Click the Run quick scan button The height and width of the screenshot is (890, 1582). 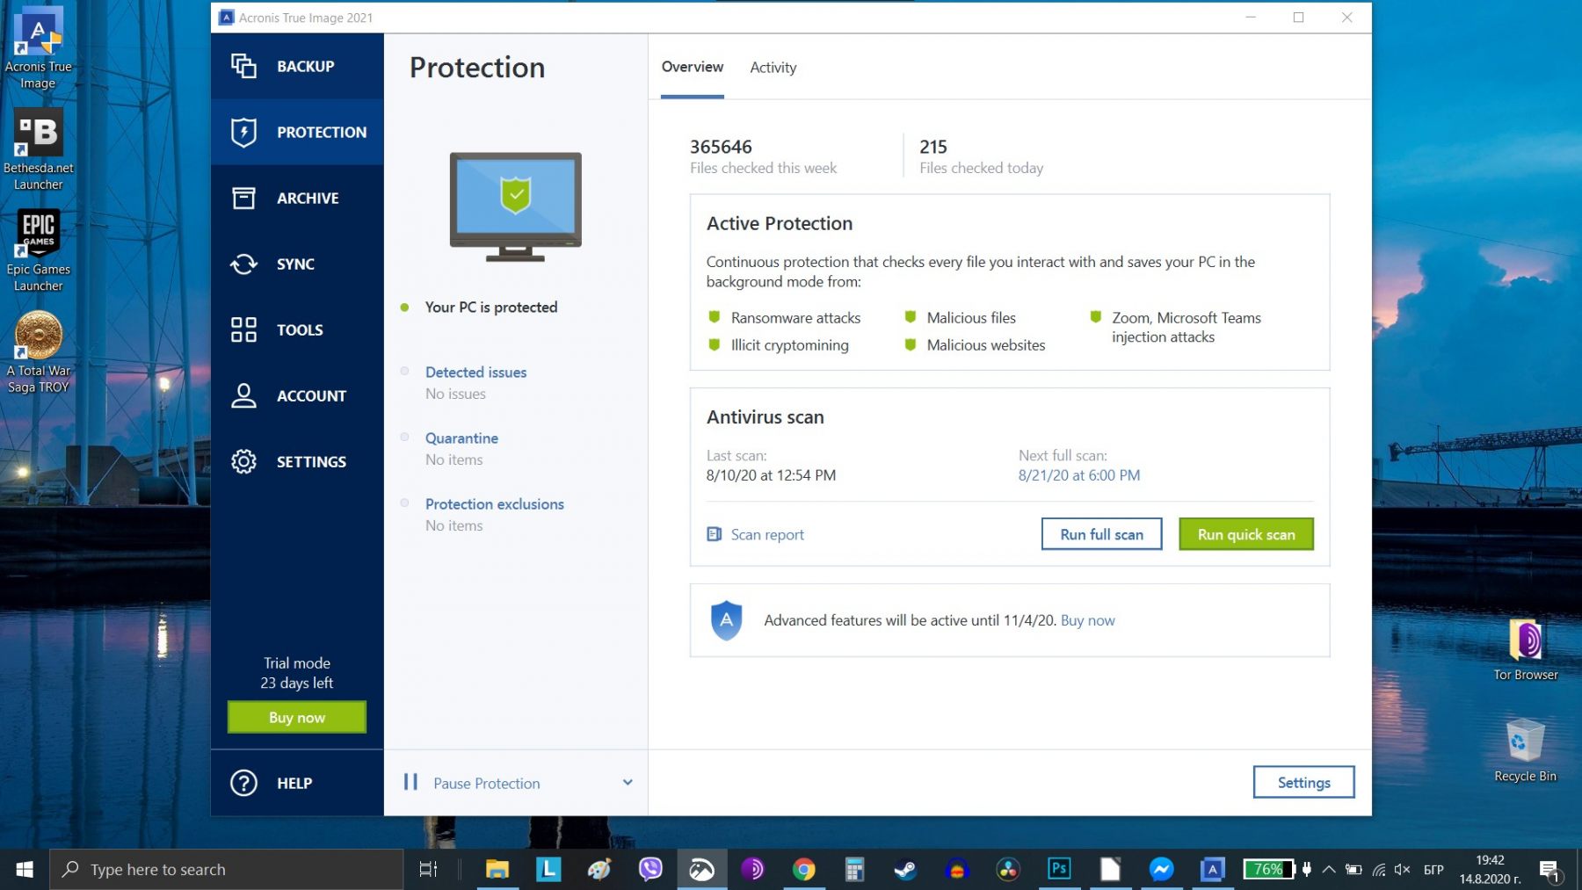point(1246,534)
